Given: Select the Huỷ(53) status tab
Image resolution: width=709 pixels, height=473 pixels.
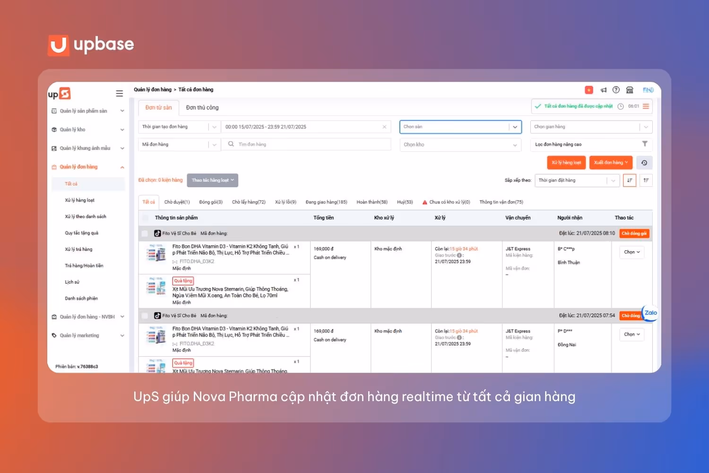Looking at the screenshot, I should click(405, 202).
